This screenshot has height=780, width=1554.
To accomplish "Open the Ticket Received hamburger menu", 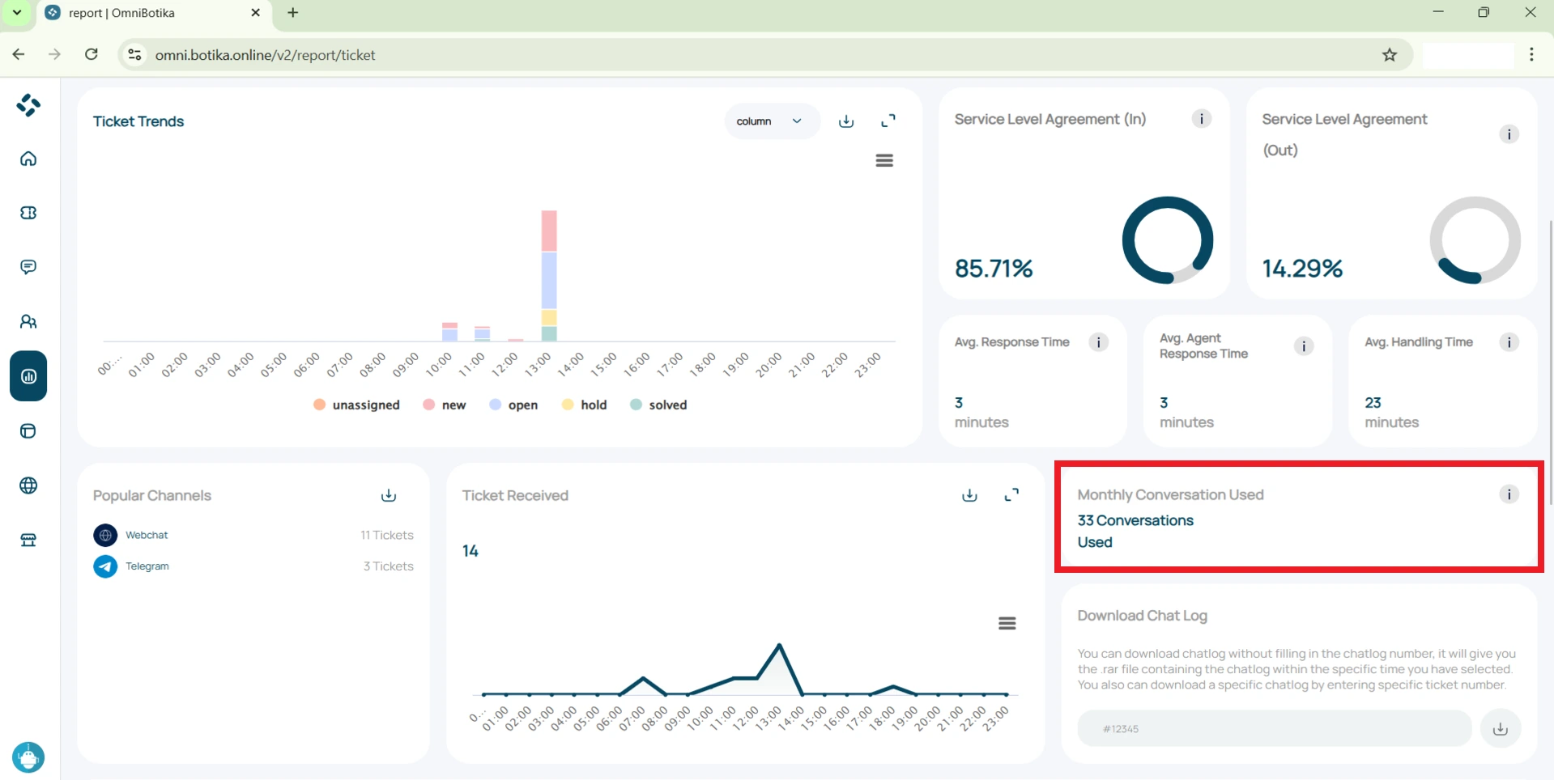I will [1007, 624].
